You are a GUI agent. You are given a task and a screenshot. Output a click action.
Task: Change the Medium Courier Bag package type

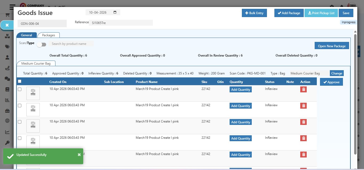[337, 73]
